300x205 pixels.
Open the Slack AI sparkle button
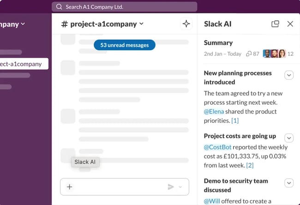coord(186,24)
